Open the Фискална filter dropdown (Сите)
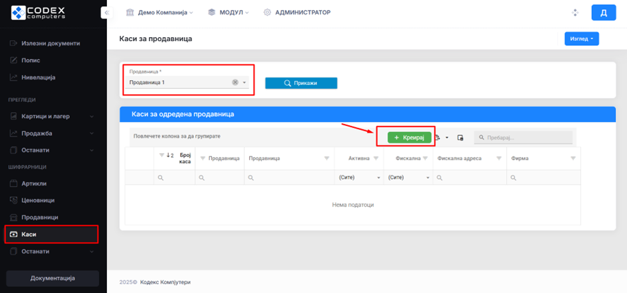Image resolution: width=627 pixels, height=293 pixels. pyautogui.click(x=408, y=178)
